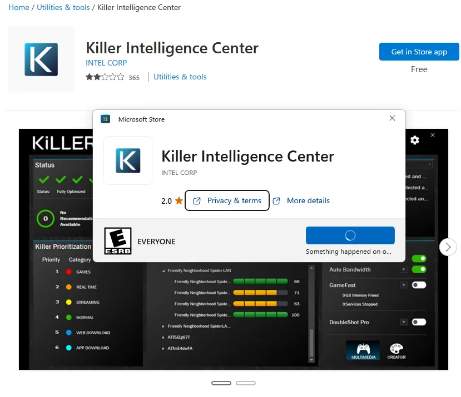
Task: Click the 0Services Stopped text
Action: click(x=360, y=304)
